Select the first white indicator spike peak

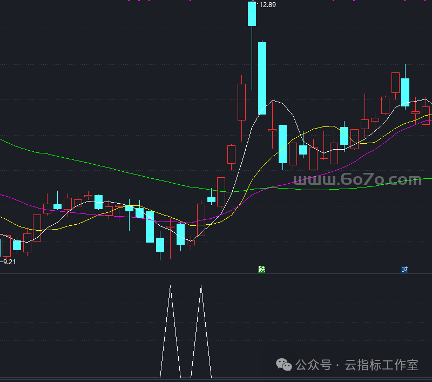coord(171,286)
